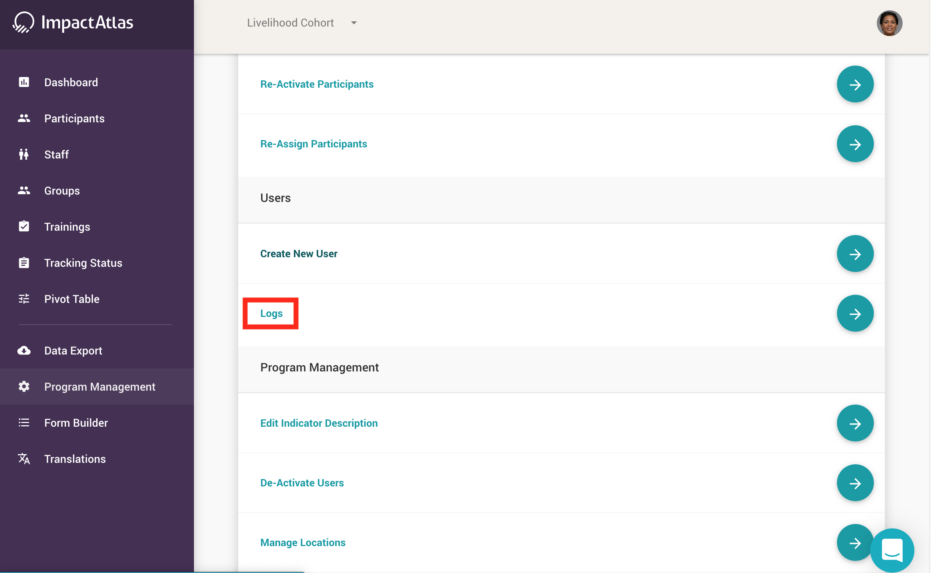Viewport: 931px width, 573px height.
Task: Click the Dashboard bar chart icon
Action: coord(24,82)
